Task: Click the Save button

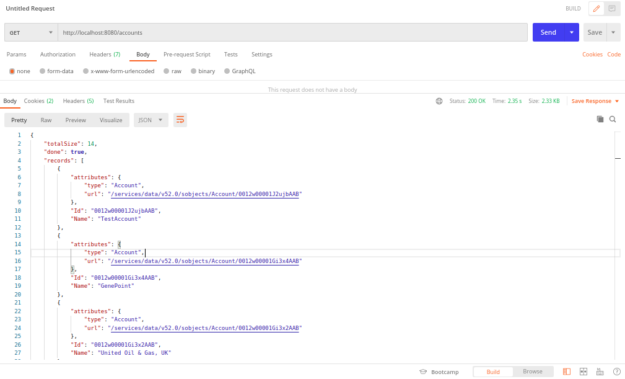Action: pyautogui.click(x=594, y=32)
